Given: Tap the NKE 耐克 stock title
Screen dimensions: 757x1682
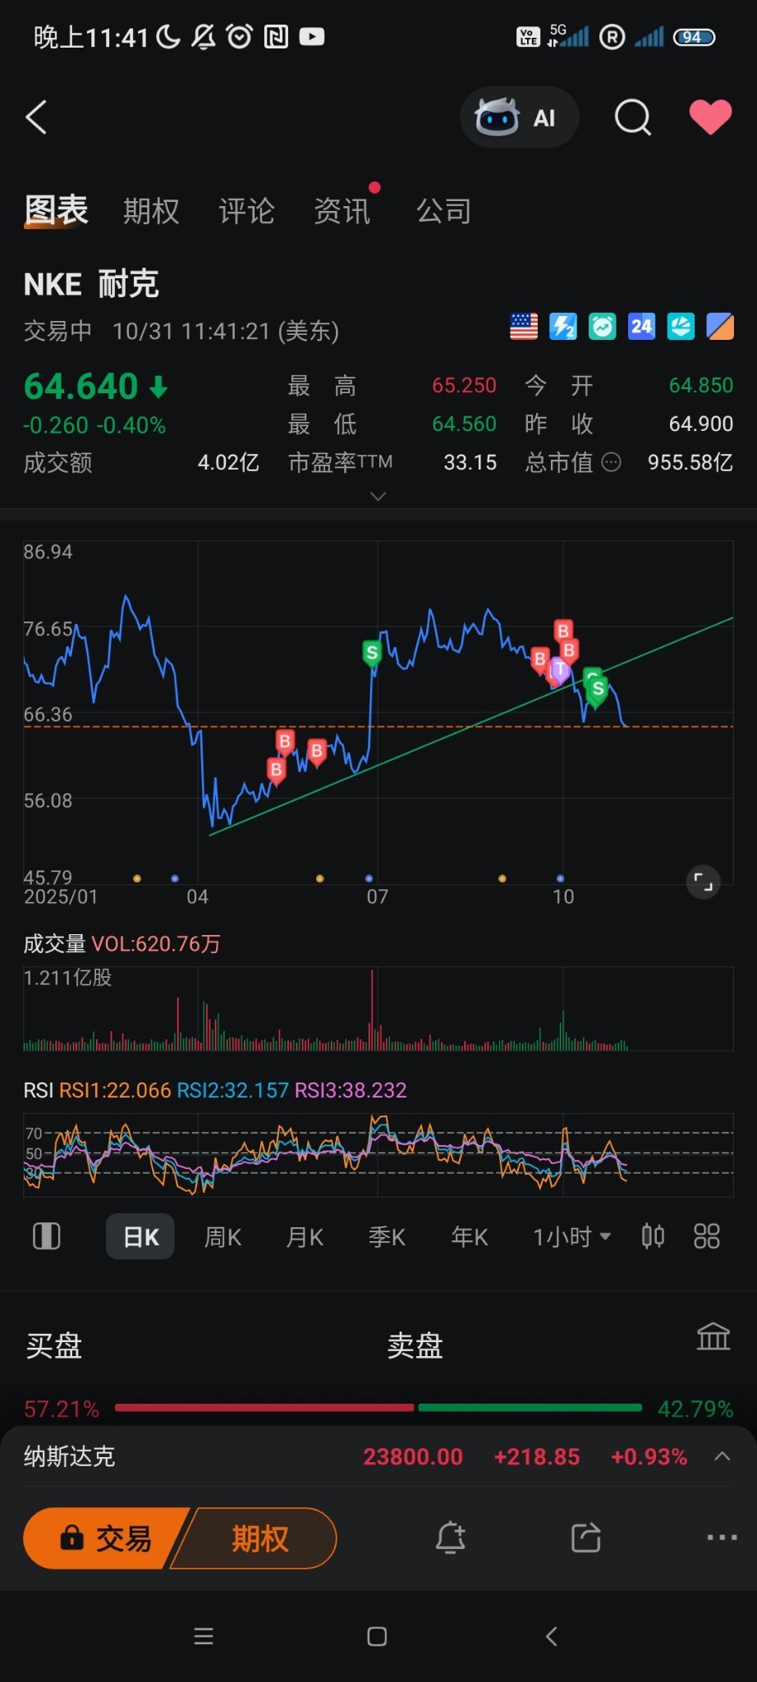Looking at the screenshot, I should point(91,284).
